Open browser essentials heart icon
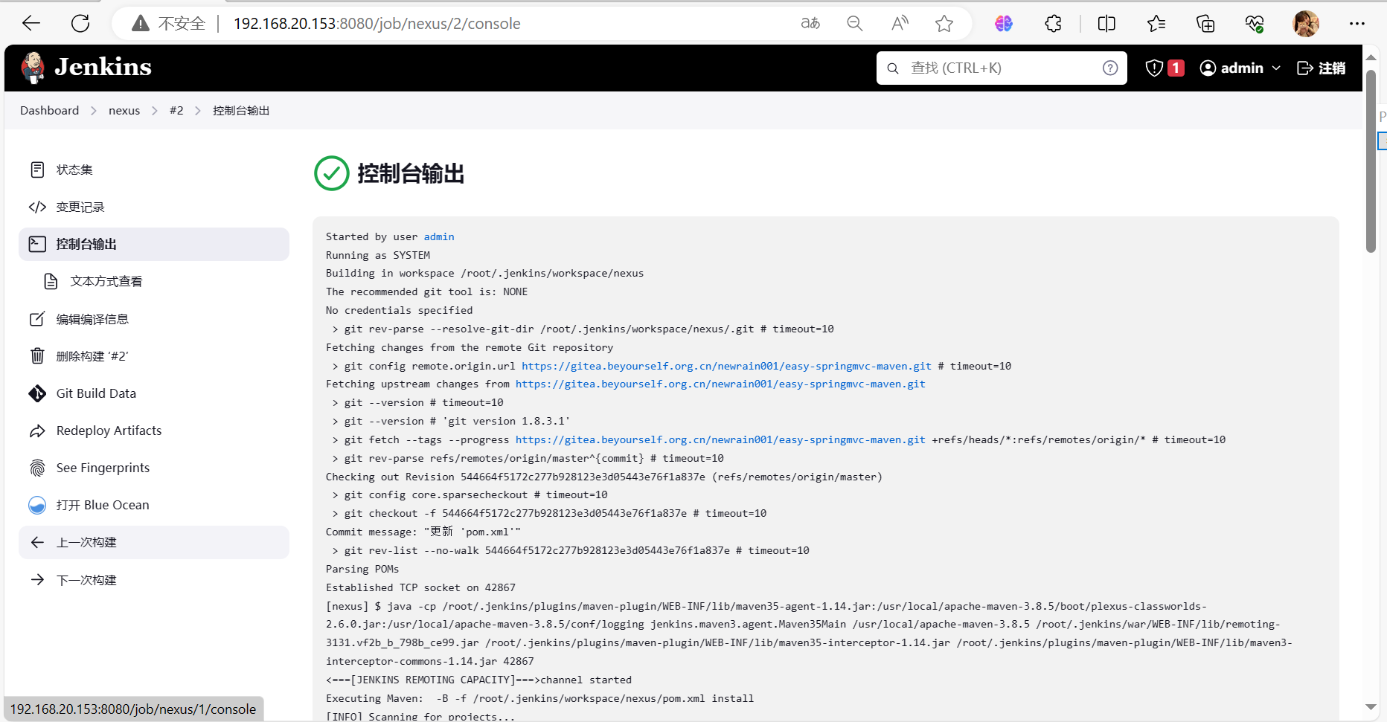Image resolution: width=1387 pixels, height=722 pixels. tap(1255, 23)
